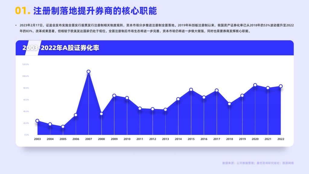Select the "60.0%" y-axis label
Screen dimensions: 309x174
26,100
